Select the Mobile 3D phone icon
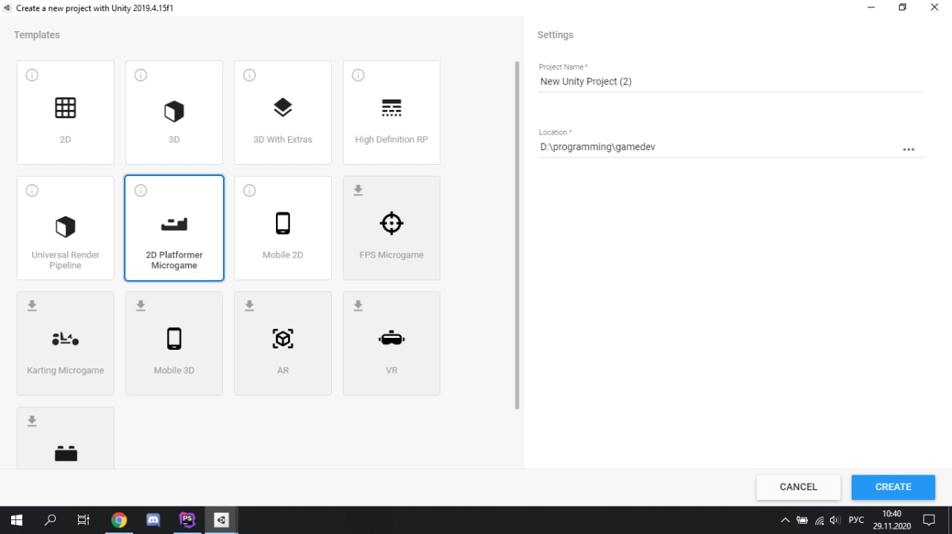Viewport: 952px width, 534px height. [174, 339]
